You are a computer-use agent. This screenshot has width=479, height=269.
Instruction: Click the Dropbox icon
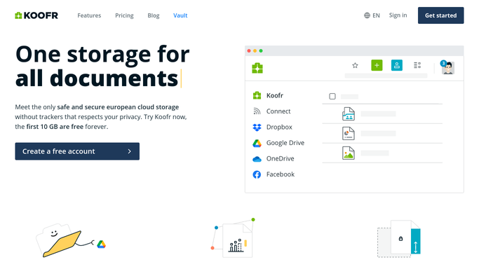(257, 127)
